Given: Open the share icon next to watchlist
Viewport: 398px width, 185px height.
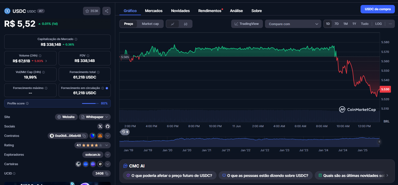Looking at the screenshot, I should pos(107,11).
